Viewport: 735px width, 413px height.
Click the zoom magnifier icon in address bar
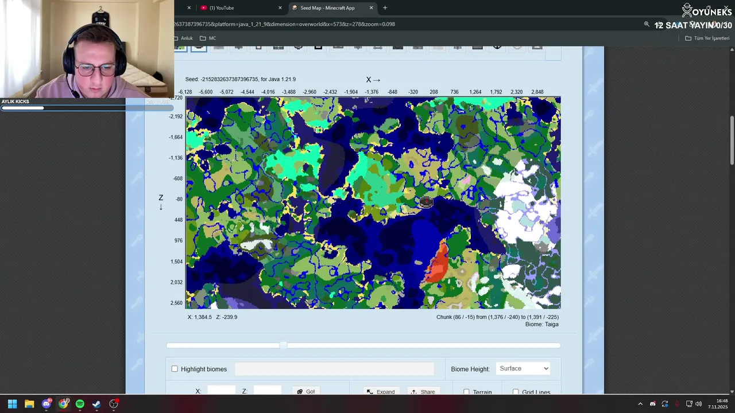tap(647, 24)
